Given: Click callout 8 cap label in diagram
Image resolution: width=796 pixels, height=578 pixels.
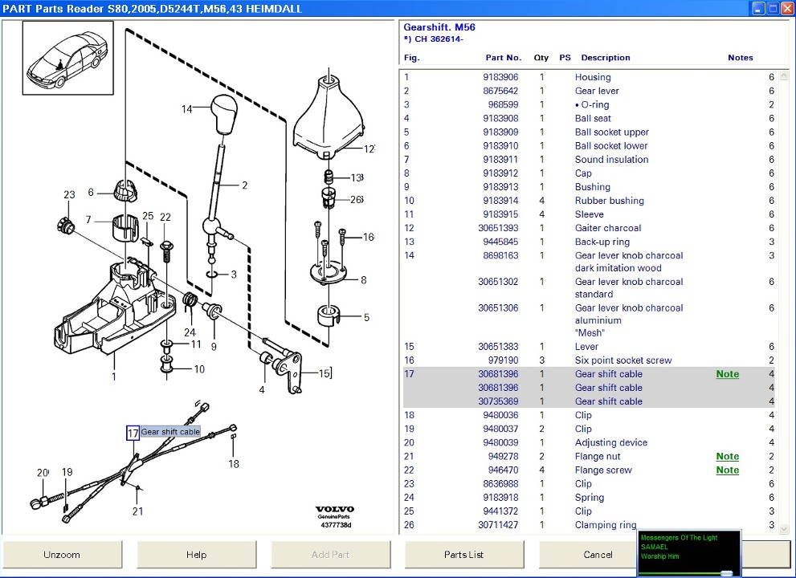Looking at the screenshot, I should coord(364,279).
